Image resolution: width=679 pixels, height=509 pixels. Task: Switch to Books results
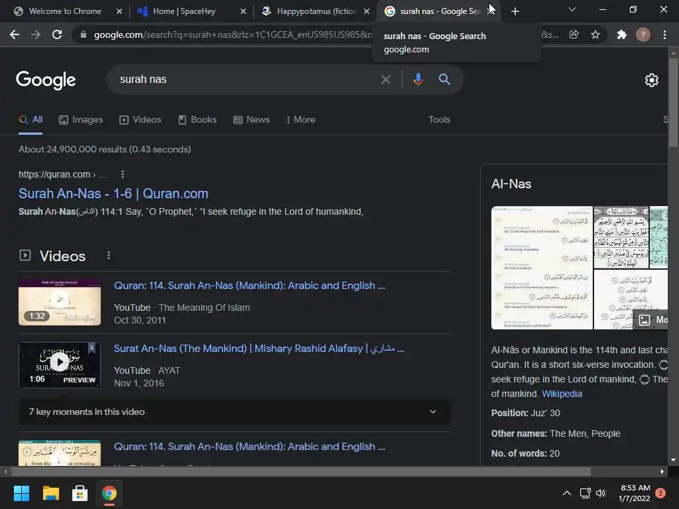click(198, 120)
